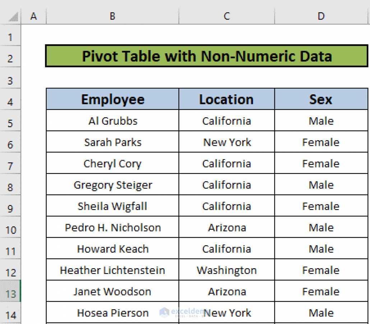Select the Location header cell
Image resolution: width=370 pixels, height=324 pixels.
tap(226, 99)
